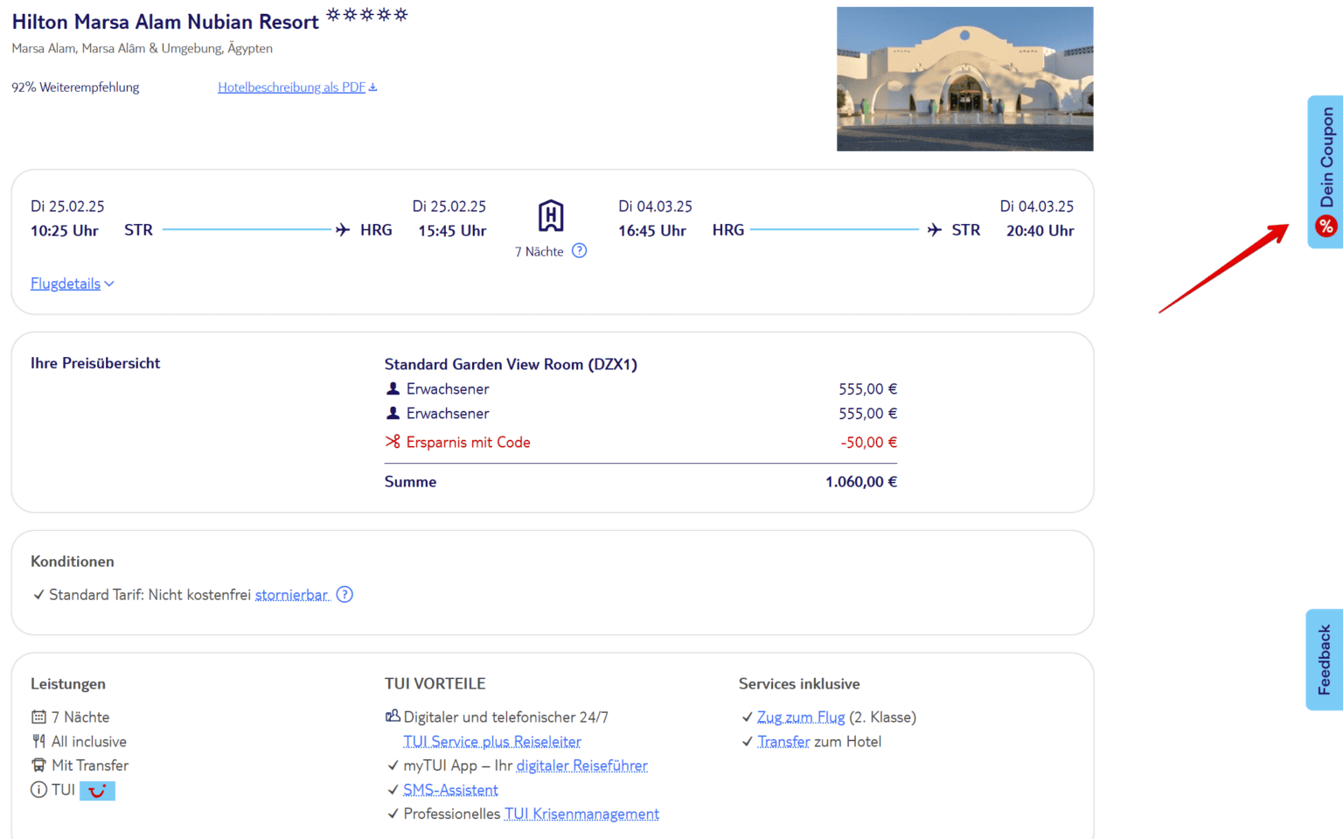
Task: Open the Zug zum Flug link
Action: pyautogui.click(x=801, y=717)
